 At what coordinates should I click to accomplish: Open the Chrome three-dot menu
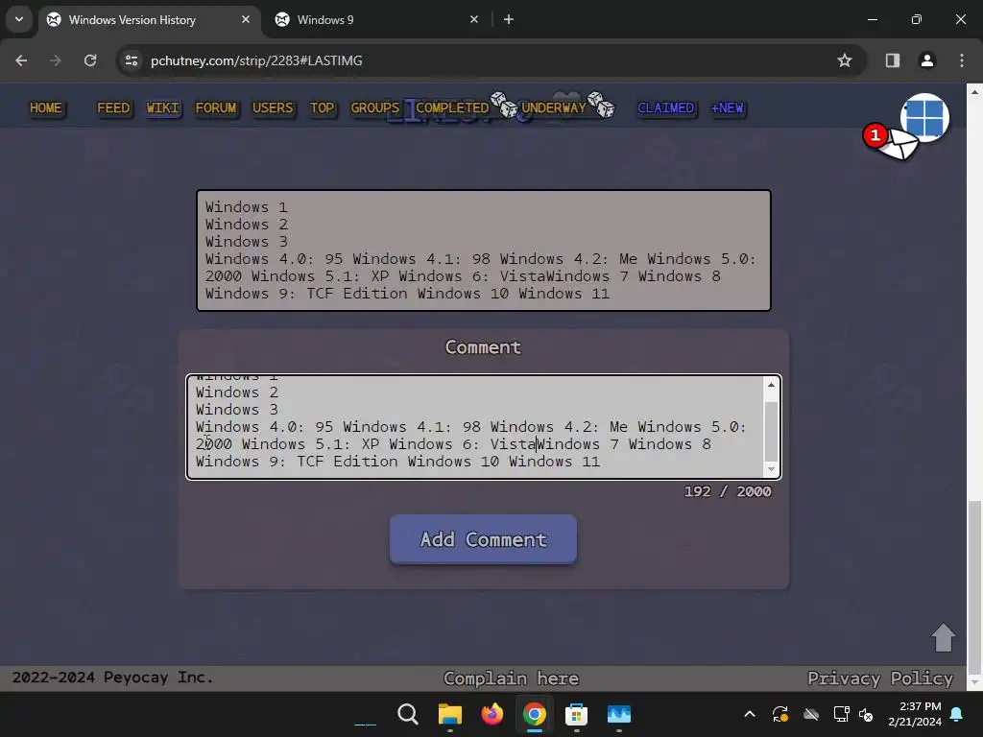(x=962, y=60)
